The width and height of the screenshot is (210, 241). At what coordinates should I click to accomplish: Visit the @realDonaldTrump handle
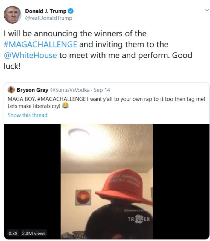(49, 18)
